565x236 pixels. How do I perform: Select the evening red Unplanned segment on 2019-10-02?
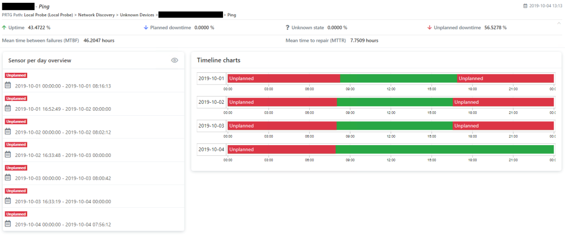coord(503,102)
